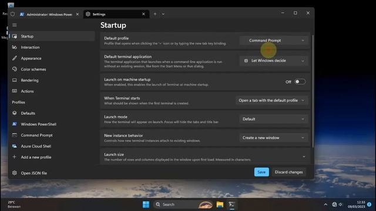Open the Interaction settings page

[x=52, y=47]
